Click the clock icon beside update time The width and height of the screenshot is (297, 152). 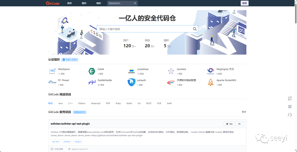[52, 149]
